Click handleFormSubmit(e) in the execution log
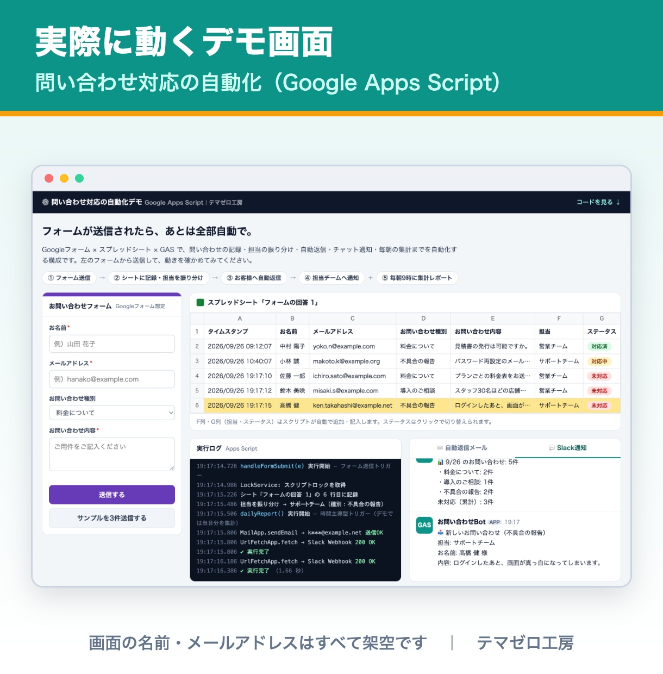The image size is (663, 674). point(272,466)
